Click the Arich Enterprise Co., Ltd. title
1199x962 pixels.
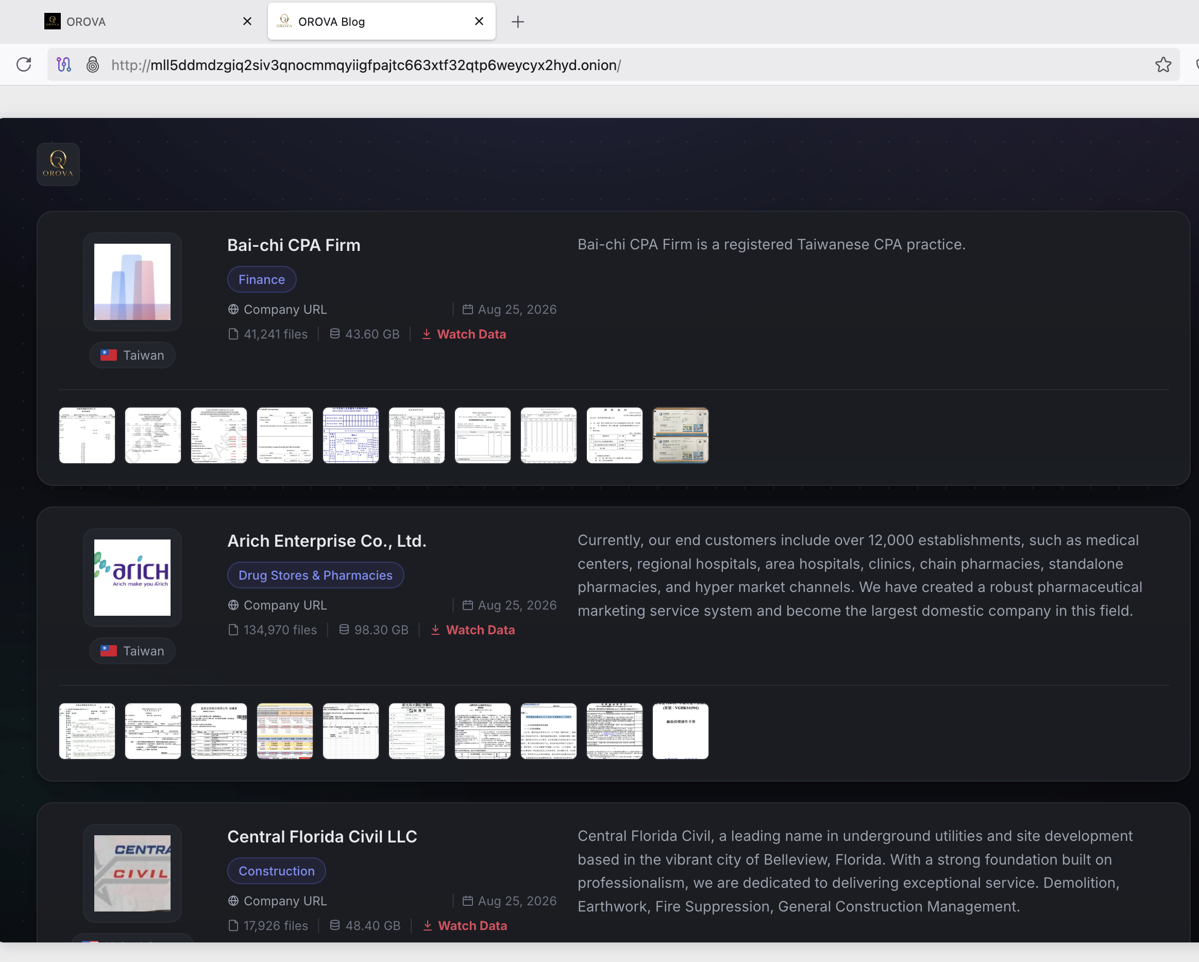pos(327,541)
